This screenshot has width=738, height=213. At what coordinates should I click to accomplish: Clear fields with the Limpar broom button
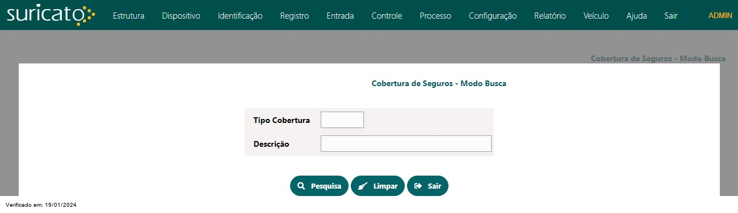pyautogui.click(x=378, y=186)
